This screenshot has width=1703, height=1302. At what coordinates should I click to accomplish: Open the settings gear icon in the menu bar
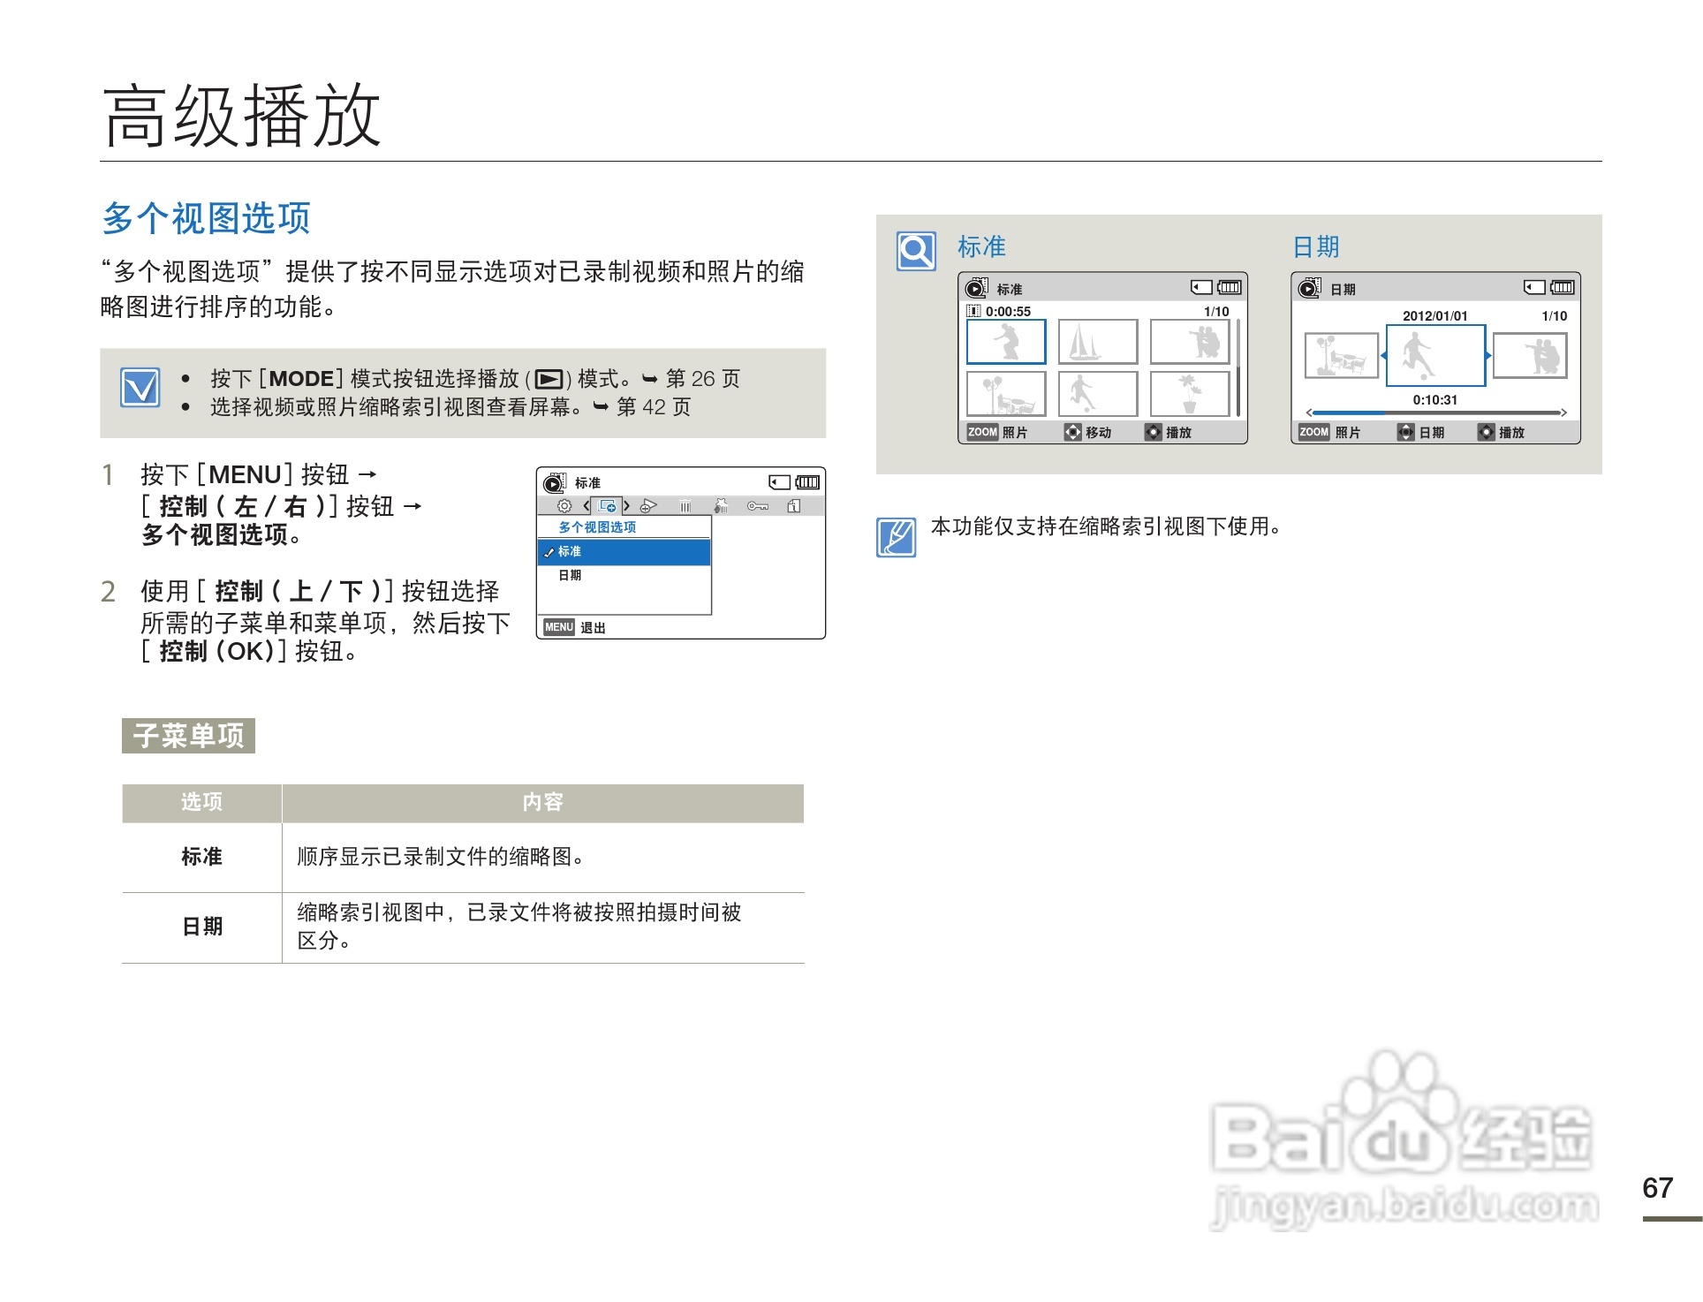(x=564, y=506)
